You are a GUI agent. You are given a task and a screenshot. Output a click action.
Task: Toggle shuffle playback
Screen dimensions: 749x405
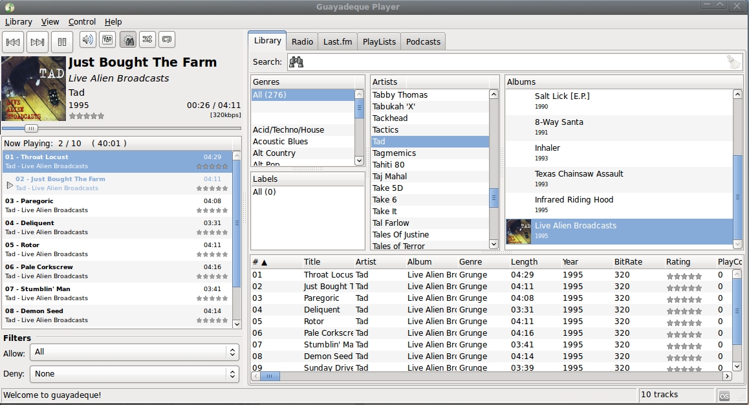[147, 39]
